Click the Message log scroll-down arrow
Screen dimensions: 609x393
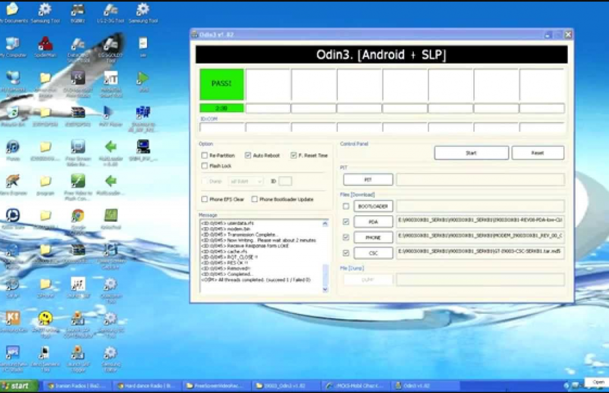(325, 290)
